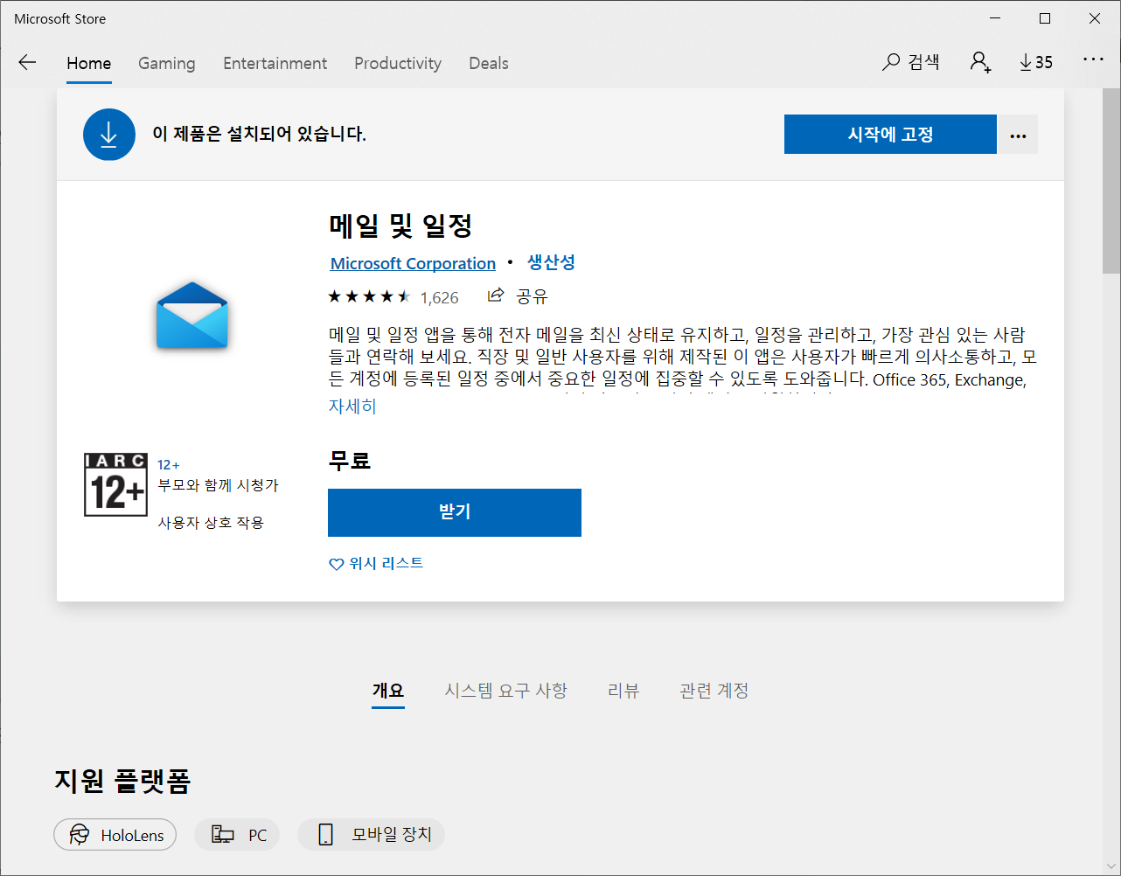This screenshot has width=1121, height=876.
Task: Click the HoloLens platform icon
Action: coord(80,835)
